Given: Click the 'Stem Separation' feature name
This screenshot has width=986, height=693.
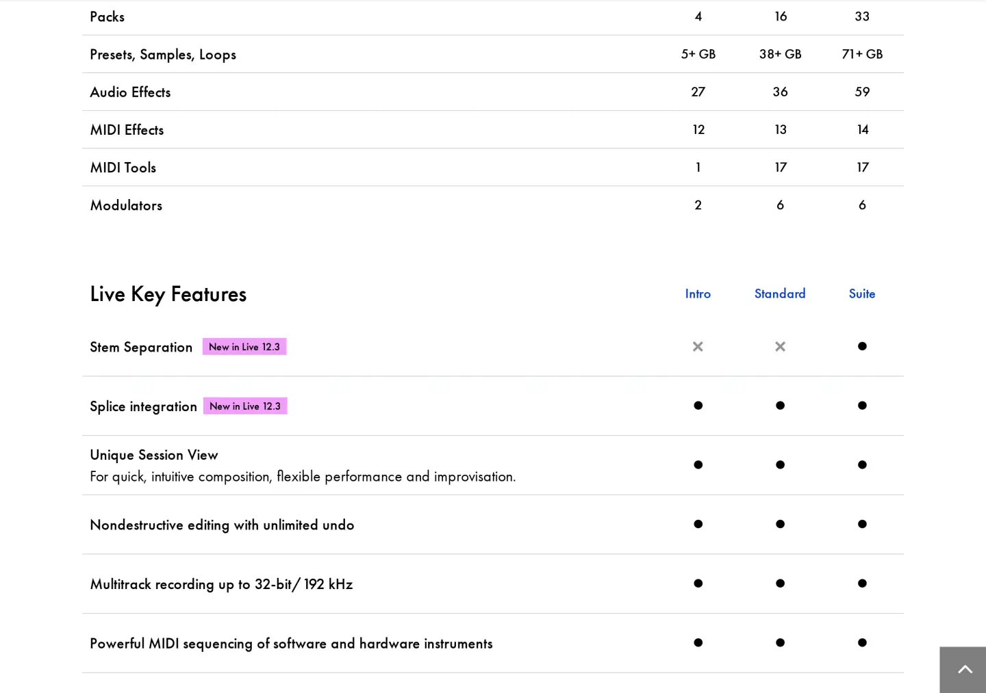Looking at the screenshot, I should pyautogui.click(x=141, y=348).
